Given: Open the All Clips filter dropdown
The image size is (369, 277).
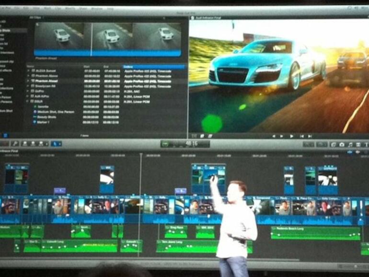Looking at the screenshot, I should [36, 18].
